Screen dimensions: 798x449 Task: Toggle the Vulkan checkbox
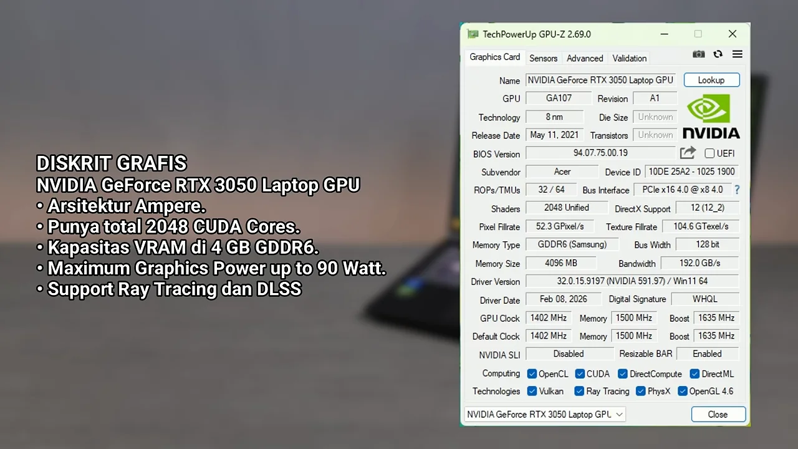coord(532,391)
